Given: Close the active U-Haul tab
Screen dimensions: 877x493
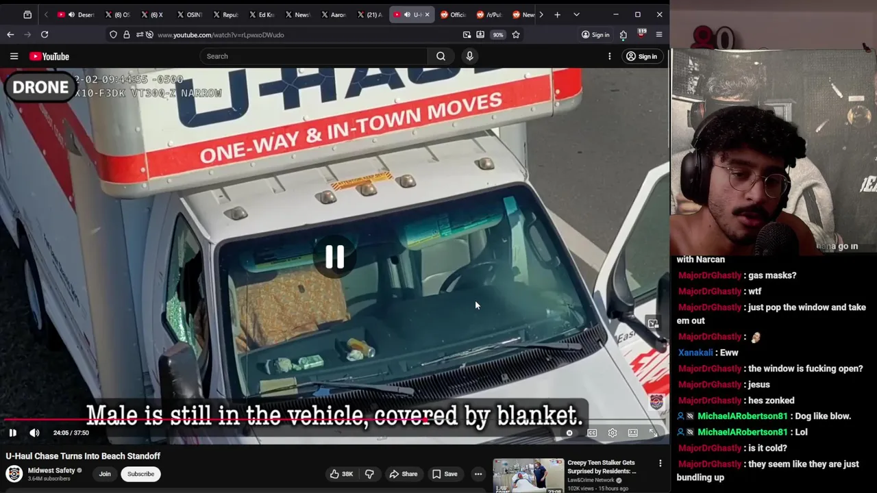Looking at the screenshot, I should [427, 14].
